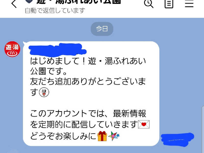The image size is (204, 153).
Task: Open the 遊・湯ふれあい公園 chat title
Action: point(79,2)
